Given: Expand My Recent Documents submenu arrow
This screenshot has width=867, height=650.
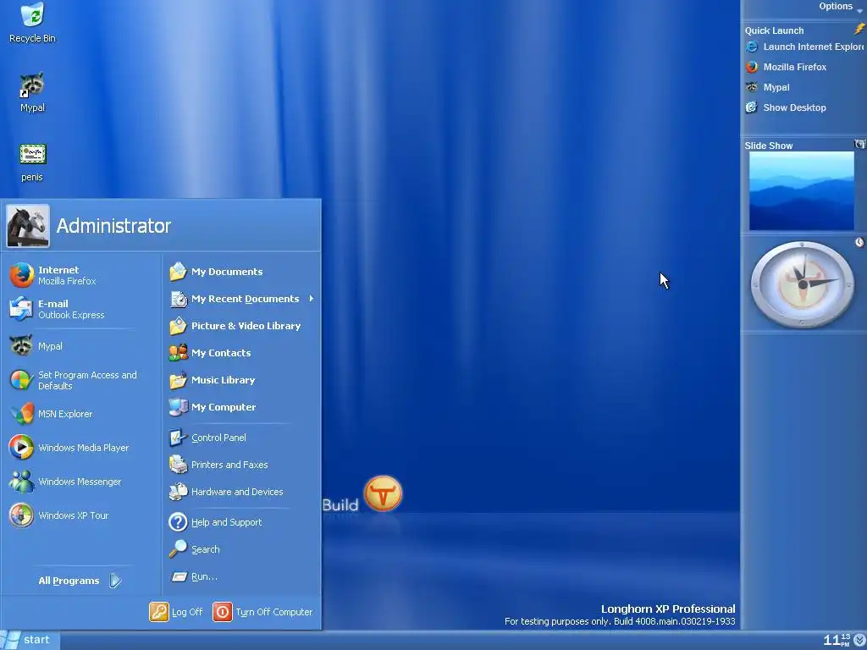Looking at the screenshot, I should [x=312, y=299].
